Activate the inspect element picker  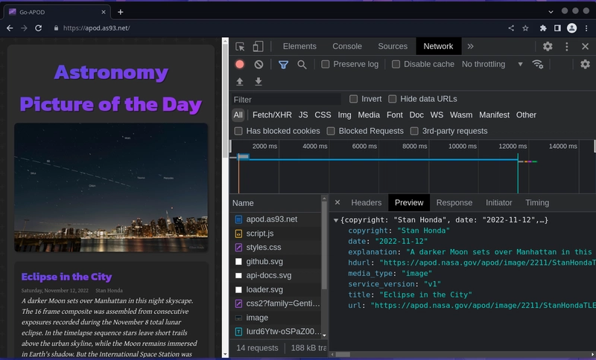point(240,46)
